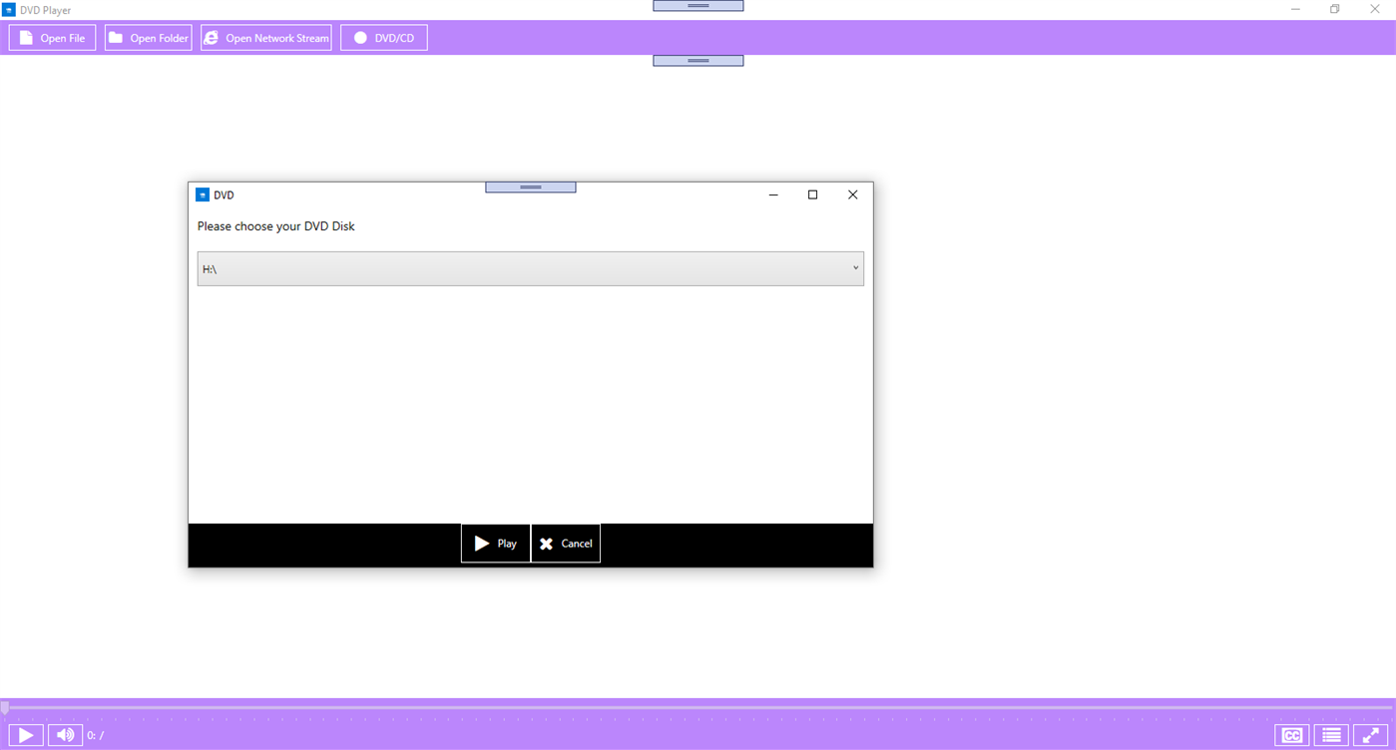
Task: Click the playback progress seek bar
Action: coord(698,707)
